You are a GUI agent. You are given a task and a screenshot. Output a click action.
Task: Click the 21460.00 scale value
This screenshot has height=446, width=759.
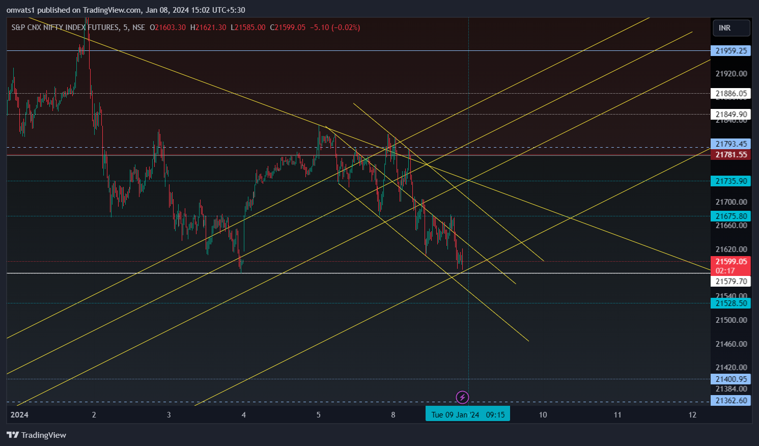[x=731, y=344]
